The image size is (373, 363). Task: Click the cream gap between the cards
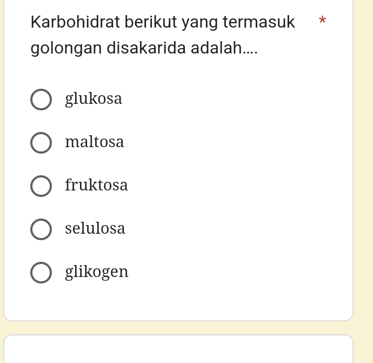point(178,328)
